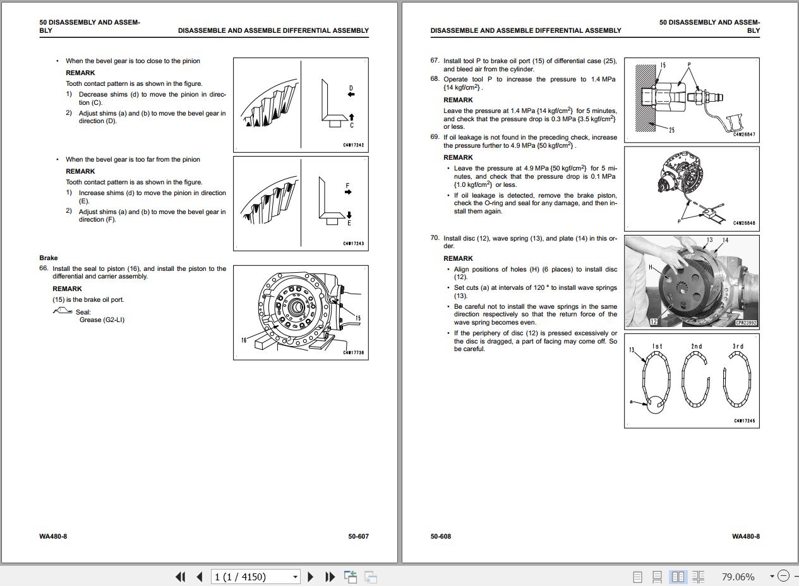Click step 67 number
This screenshot has height=586, width=799.
pos(435,61)
